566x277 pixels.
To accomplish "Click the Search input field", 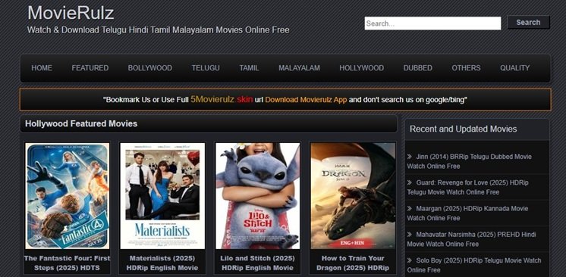I will pyautogui.click(x=432, y=23).
